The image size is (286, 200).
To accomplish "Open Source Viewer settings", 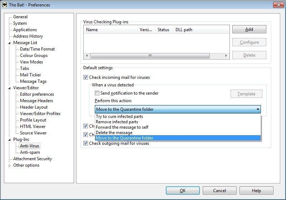I will (33, 133).
